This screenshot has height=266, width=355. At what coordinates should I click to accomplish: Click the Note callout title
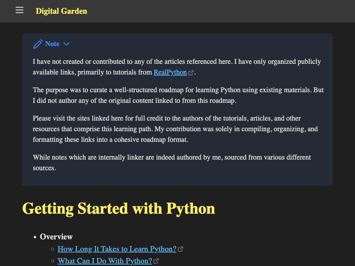pyautogui.click(x=52, y=43)
